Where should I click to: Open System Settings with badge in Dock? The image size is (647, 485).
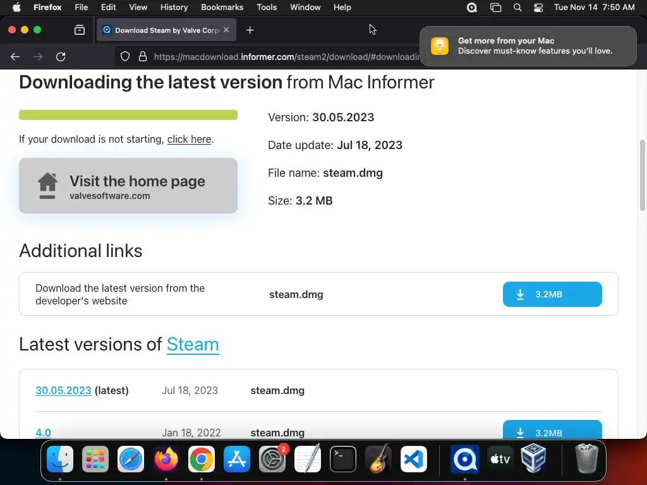click(x=272, y=459)
